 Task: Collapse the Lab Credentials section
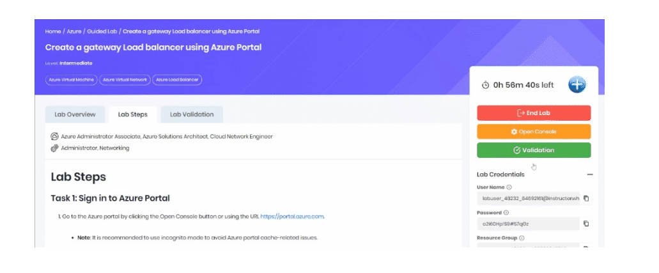click(590, 174)
